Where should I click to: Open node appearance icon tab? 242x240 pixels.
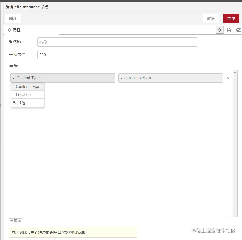[238, 30]
